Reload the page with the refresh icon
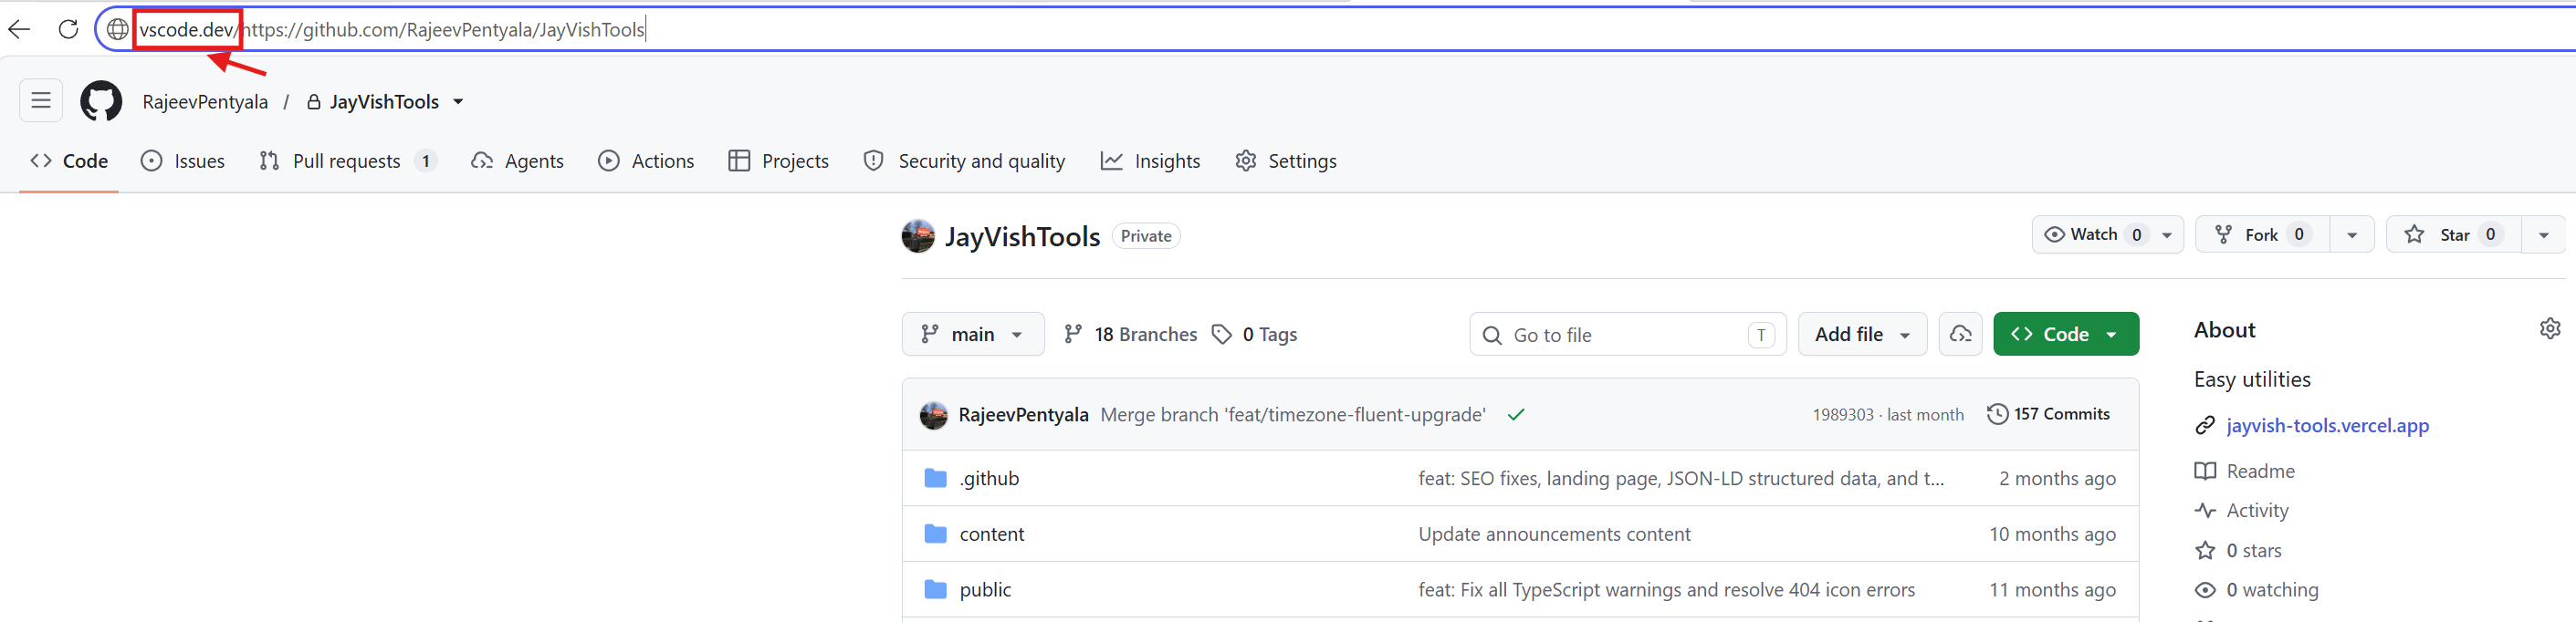Image resolution: width=2576 pixels, height=622 pixels. pyautogui.click(x=68, y=29)
